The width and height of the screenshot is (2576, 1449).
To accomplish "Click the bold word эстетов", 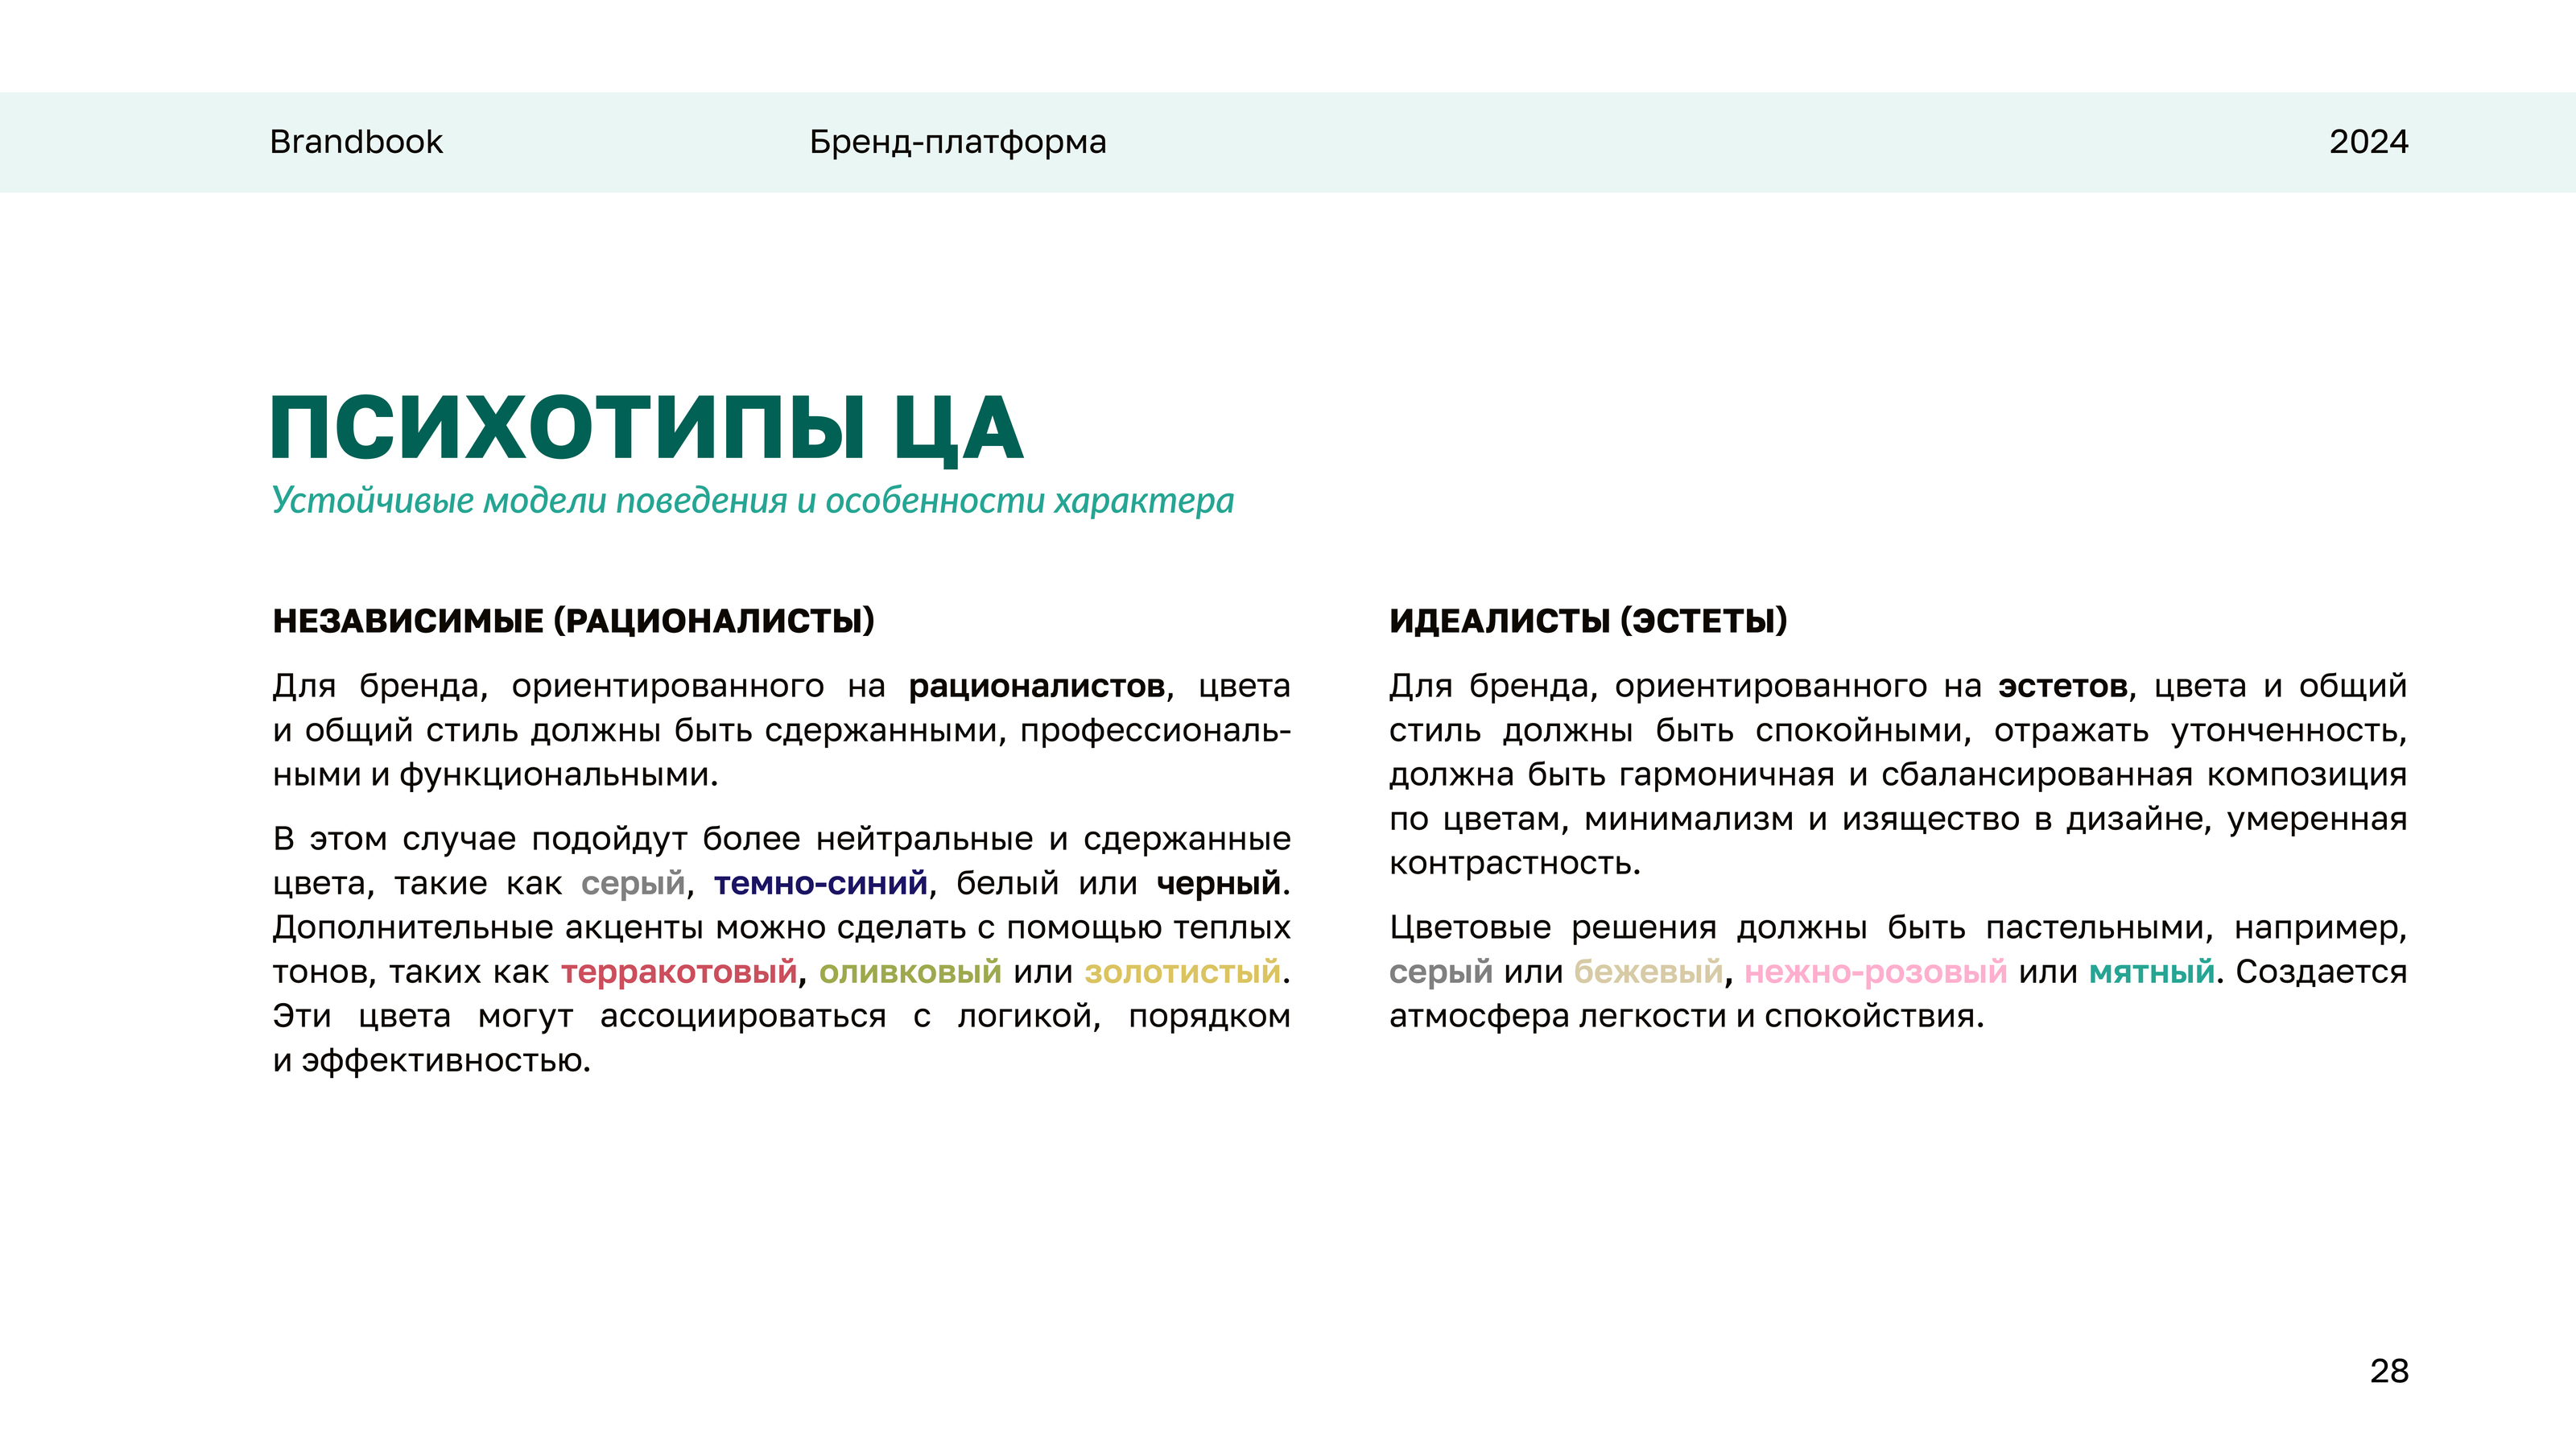I will (x=2062, y=687).
